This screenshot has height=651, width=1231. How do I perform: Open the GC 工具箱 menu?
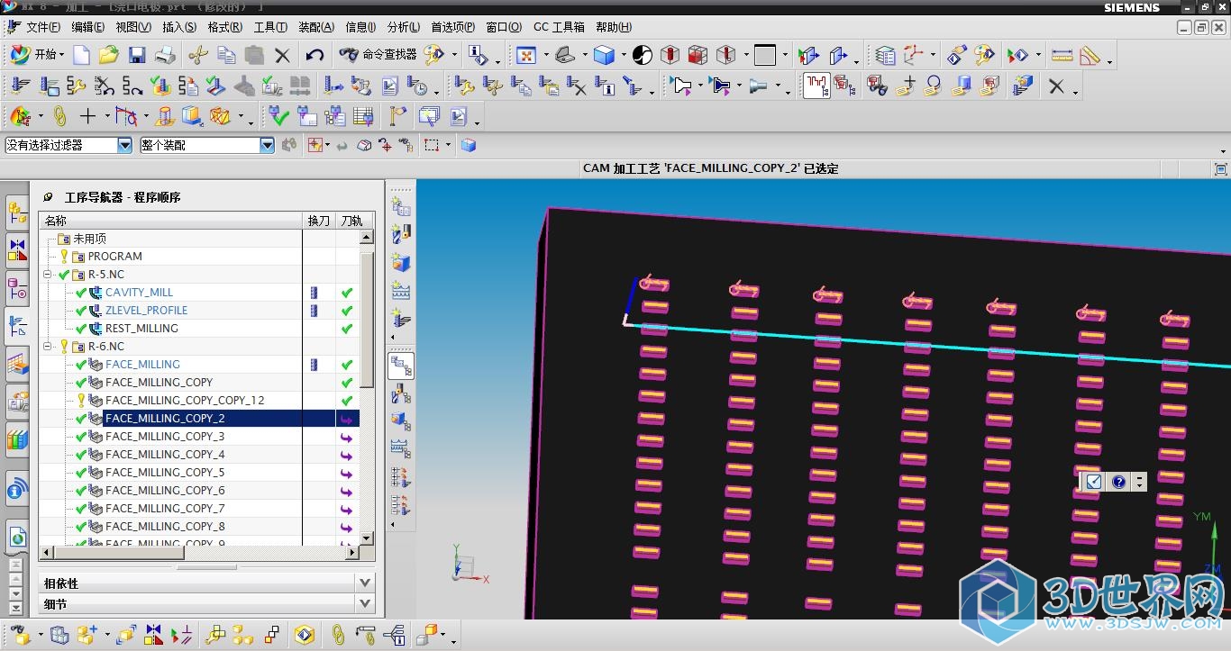point(559,27)
